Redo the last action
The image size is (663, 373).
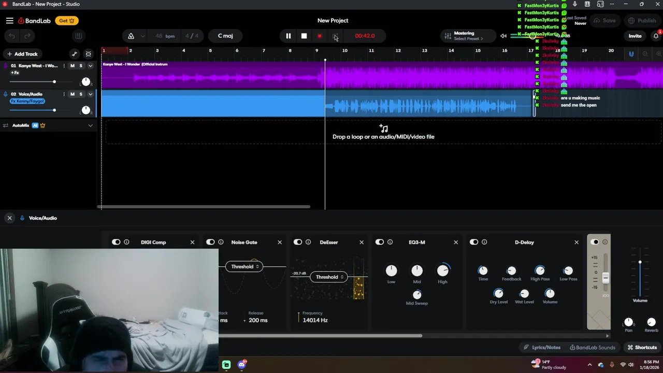[x=27, y=36]
